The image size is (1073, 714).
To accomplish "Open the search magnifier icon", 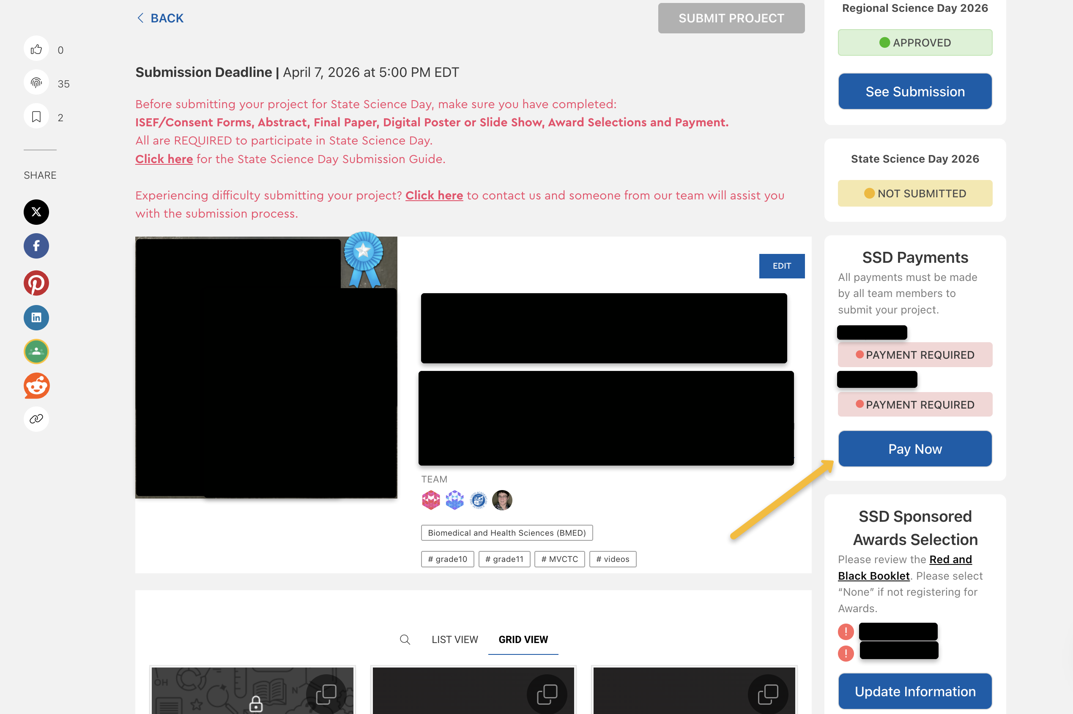I will click(x=405, y=639).
